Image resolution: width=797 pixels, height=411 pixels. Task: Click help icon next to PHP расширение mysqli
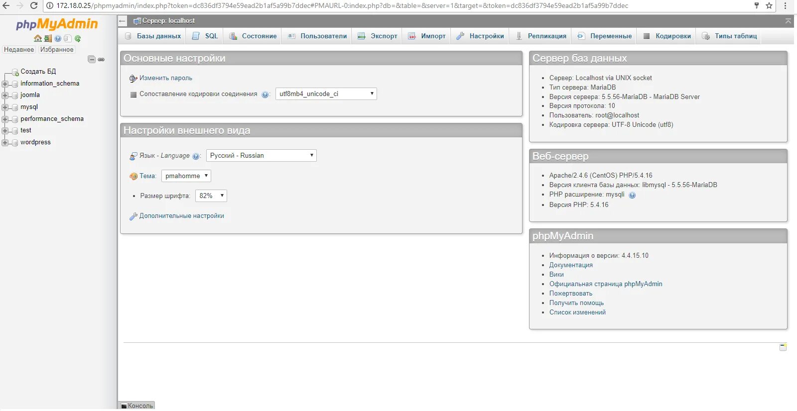632,195
